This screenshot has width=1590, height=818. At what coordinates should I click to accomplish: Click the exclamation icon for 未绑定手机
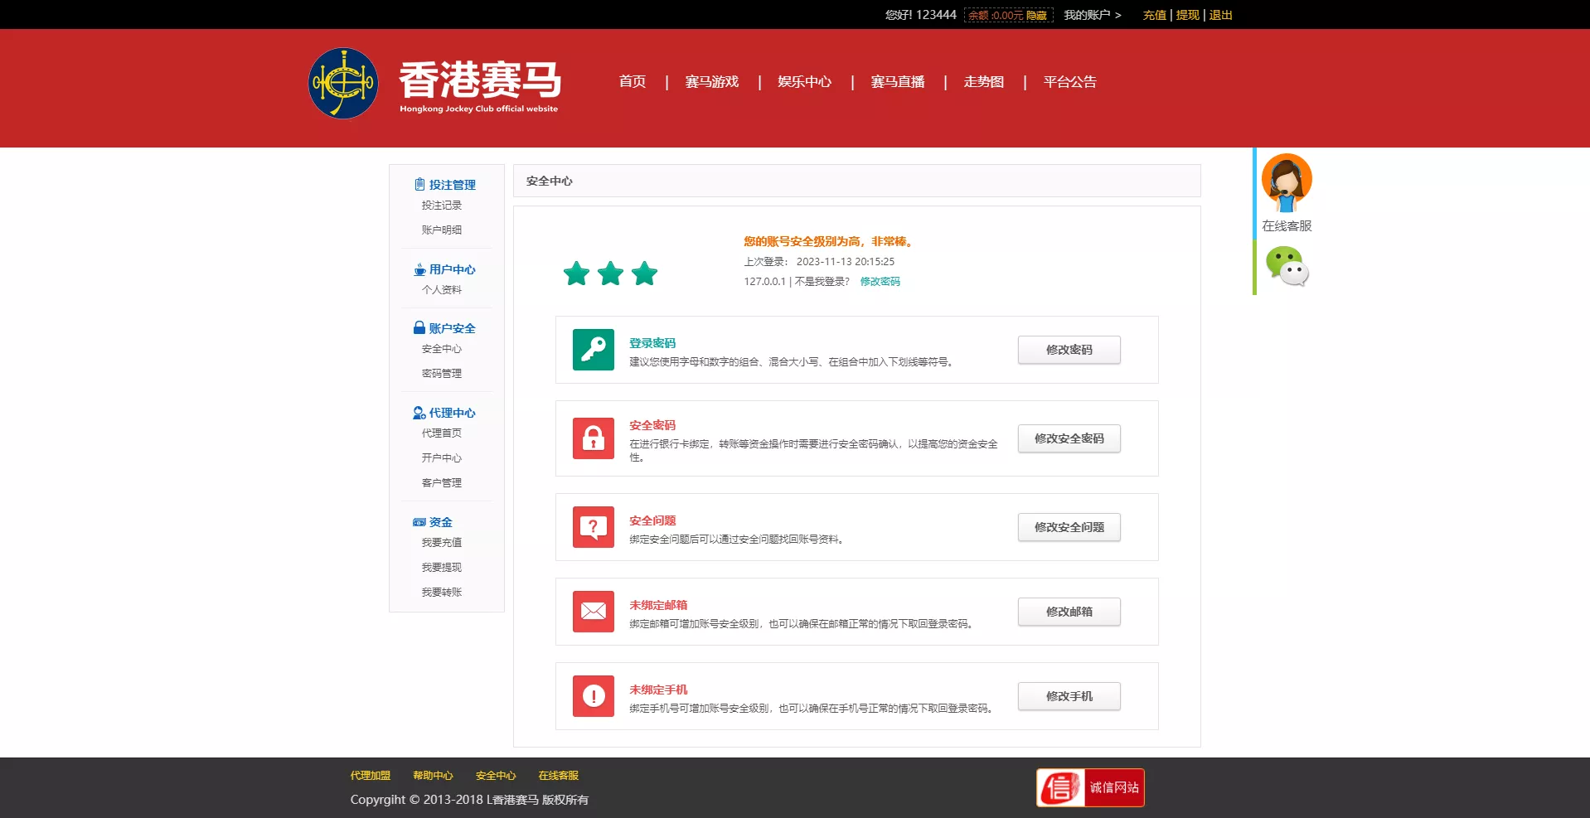point(592,696)
